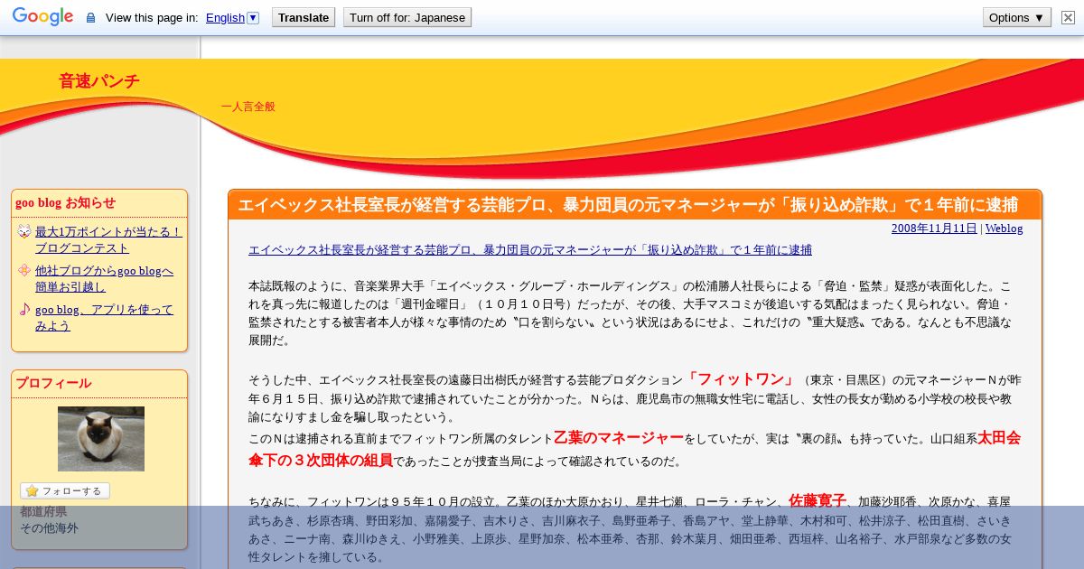Viewport: 1084px width, 569px height.
Task: Open the 音速パンチ blog title
Action: [x=99, y=81]
